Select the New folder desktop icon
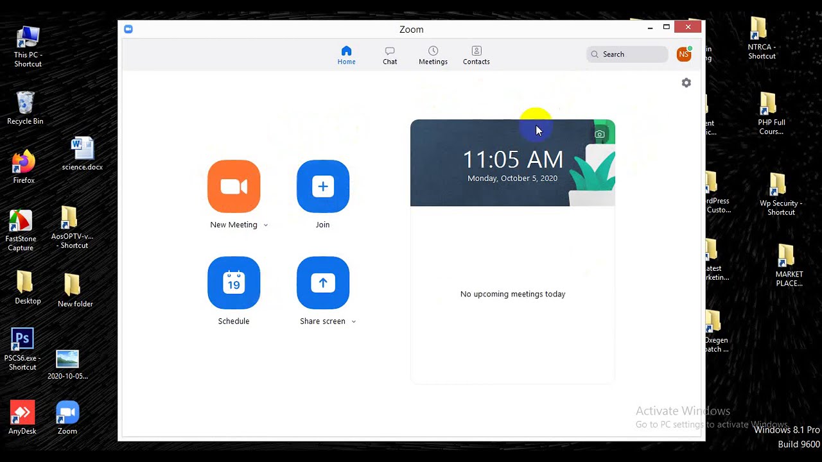Viewport: 822px width, 462px height. pos(75,291)
